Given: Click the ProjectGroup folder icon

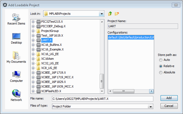Looking at the screenshot, I should pos(38,31).
